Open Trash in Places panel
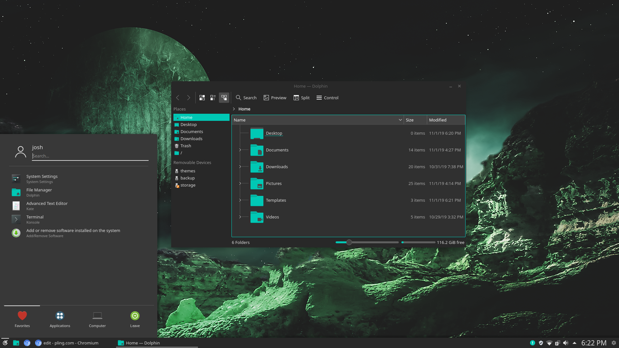The width and height of the screenshot is (619, 348). [x=201, y=146]
